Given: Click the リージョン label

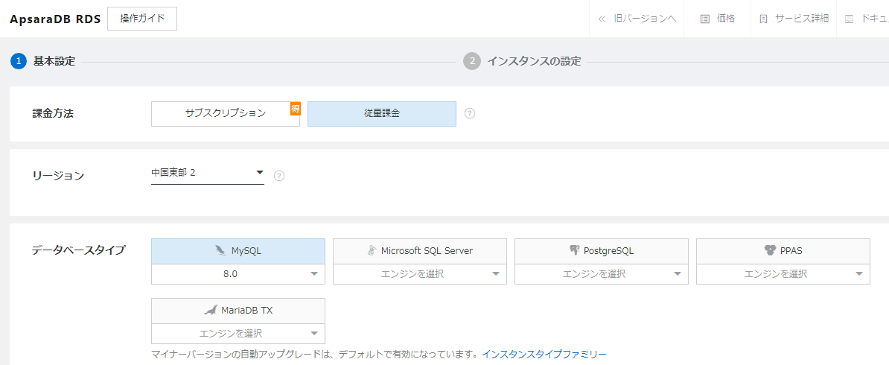Looking at the screenshot, I should coord(58,176).
